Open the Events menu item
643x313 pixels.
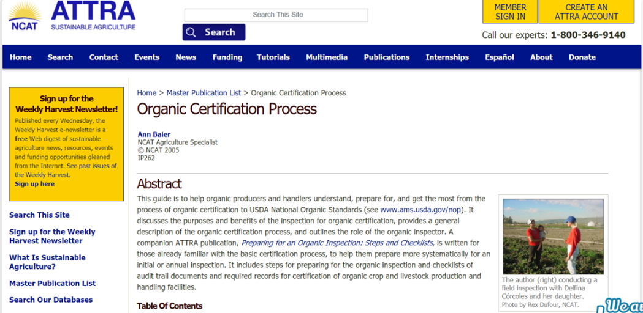click(147, 57)
